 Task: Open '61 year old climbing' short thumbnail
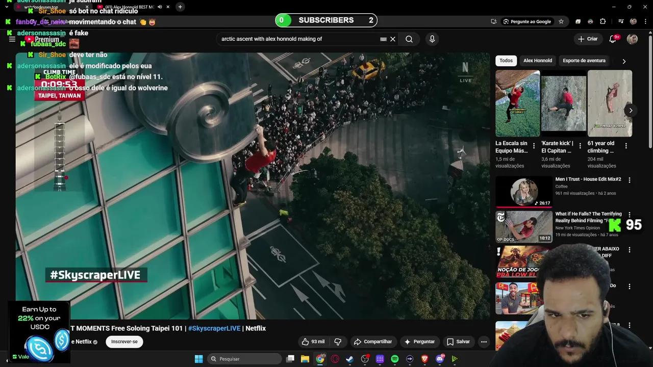610,103
